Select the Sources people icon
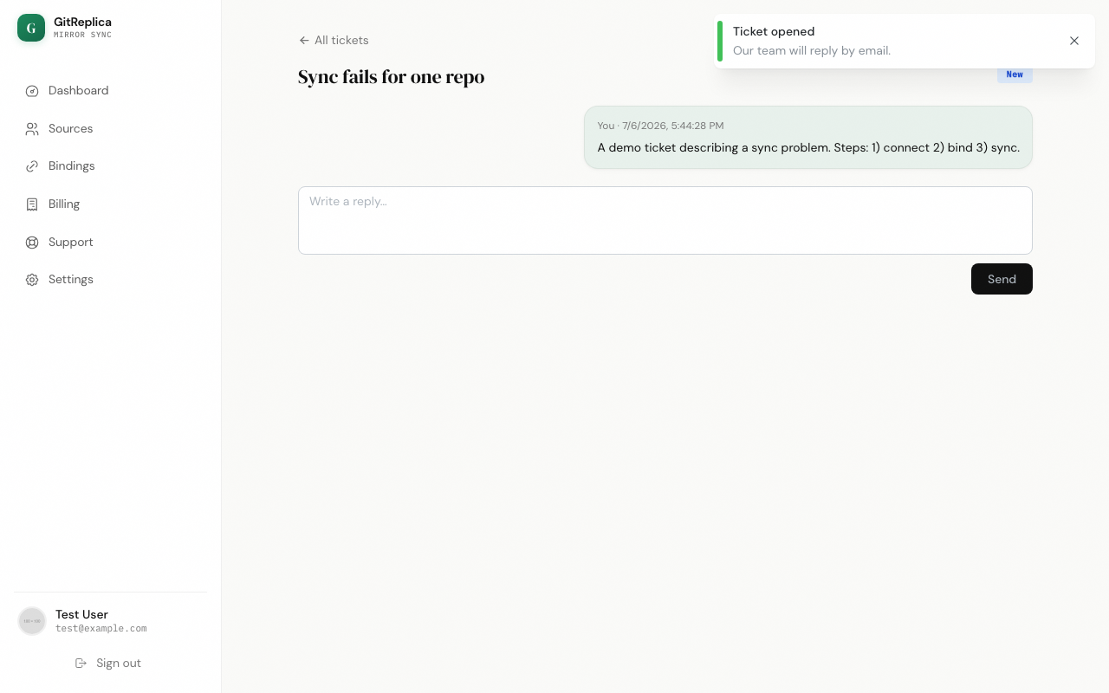Screen dimensions: 1109x693 pyautogui.click(x=32, y=129)
